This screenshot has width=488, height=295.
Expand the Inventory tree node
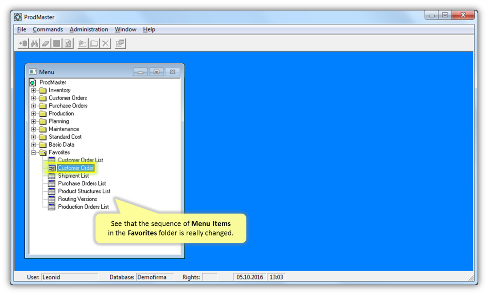coord(34,90)
